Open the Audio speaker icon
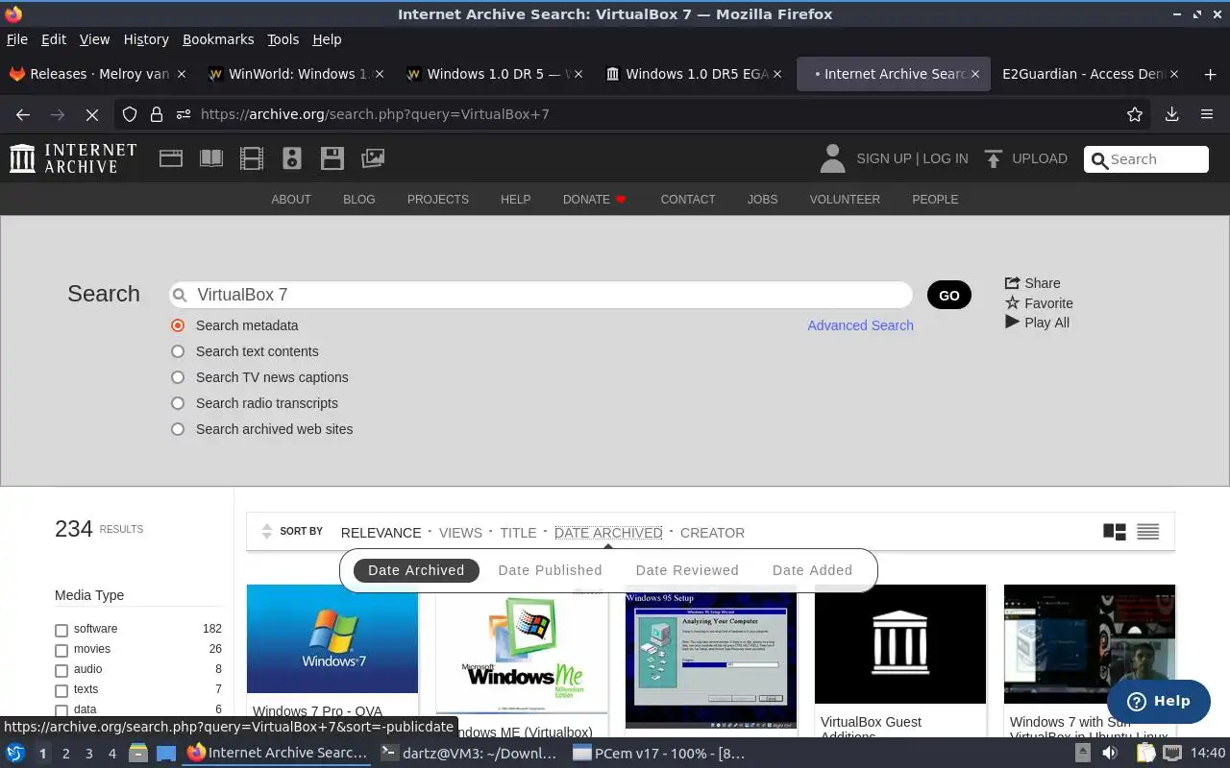1230x768 pixels. 292,158
